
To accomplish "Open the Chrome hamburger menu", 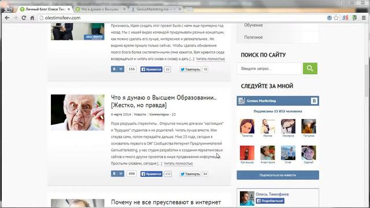I will (364, 18).
